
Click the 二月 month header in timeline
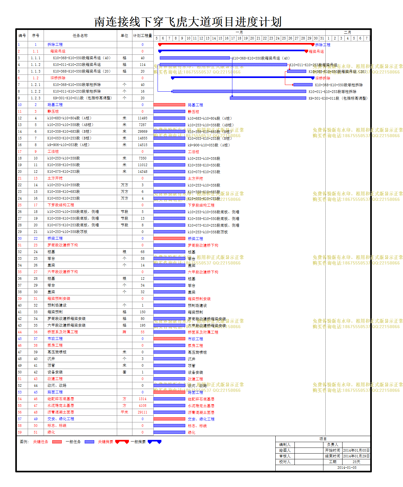click(348, 32)
